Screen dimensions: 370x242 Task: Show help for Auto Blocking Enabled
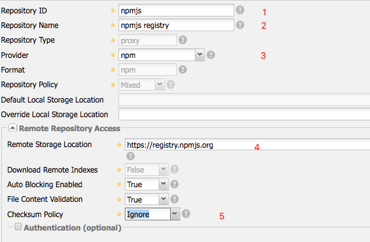174,184
